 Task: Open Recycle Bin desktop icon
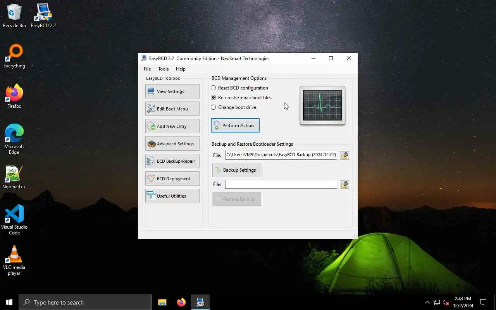[14, 16]
